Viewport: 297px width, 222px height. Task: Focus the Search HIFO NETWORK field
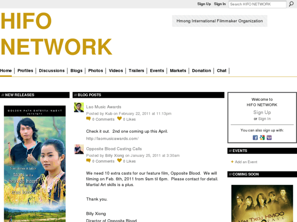(x=257, y=4)
